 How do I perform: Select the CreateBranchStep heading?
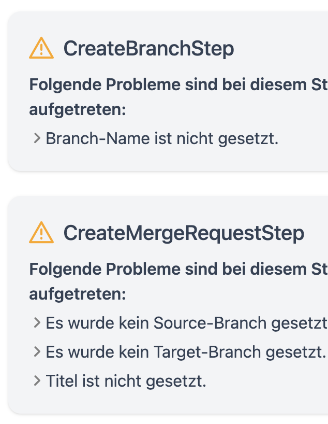pyautogui.click(x=148, y=49)
